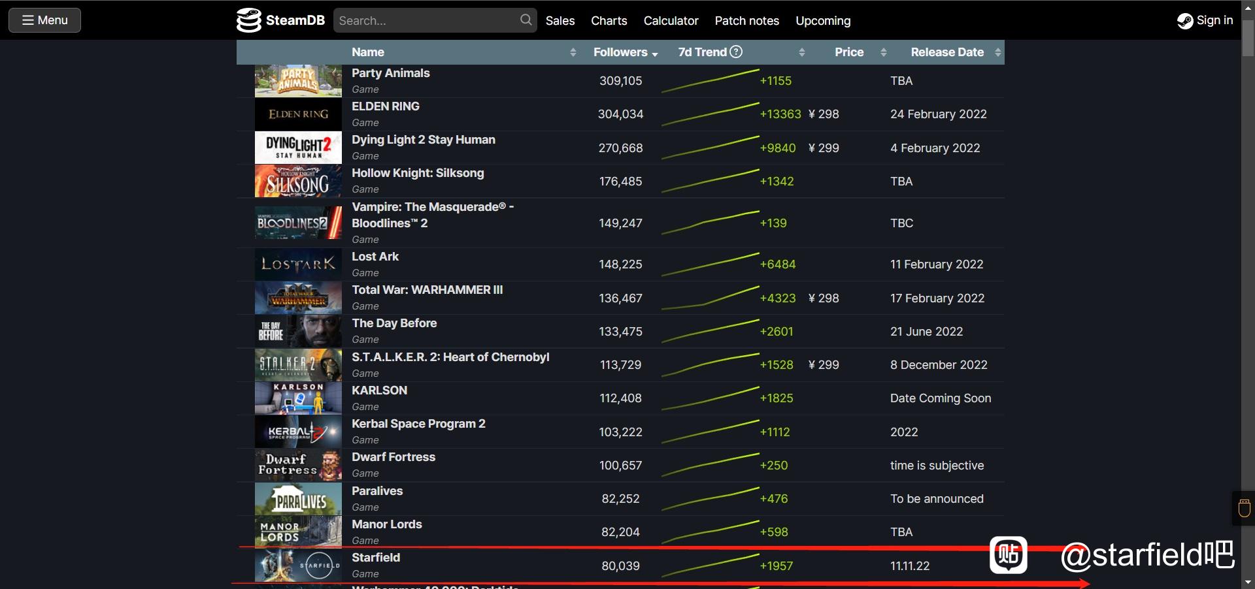Click the Sign in link
Viewport: 1255px width, 589px height.
coord(1214,20)
